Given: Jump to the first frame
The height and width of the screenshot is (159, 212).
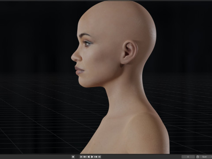Looking at the screenshot, I should click(81, 157).
